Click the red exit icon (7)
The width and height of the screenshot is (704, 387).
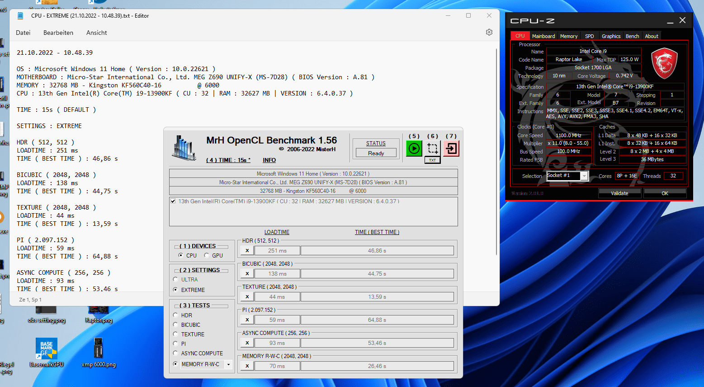pyautogui.click(x=451, y=148)
